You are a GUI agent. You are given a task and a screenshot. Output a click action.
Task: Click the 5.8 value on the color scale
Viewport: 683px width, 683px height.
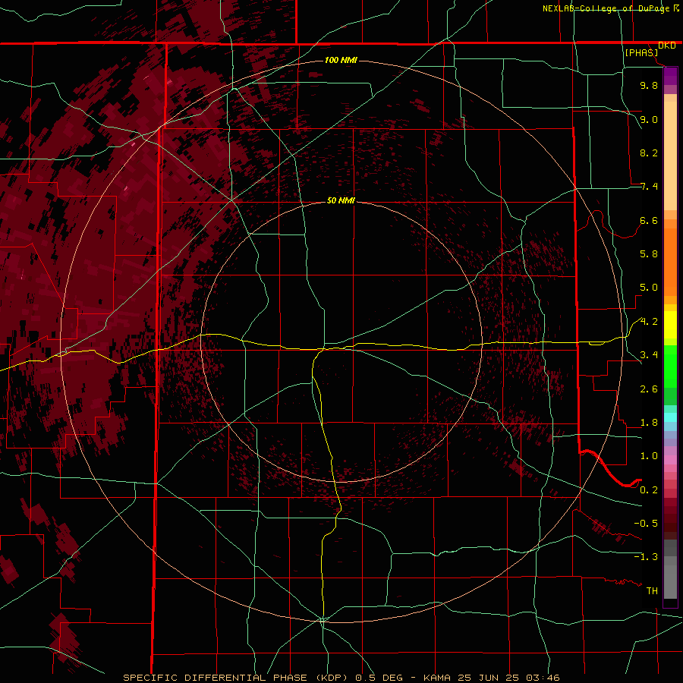point(649,253)
